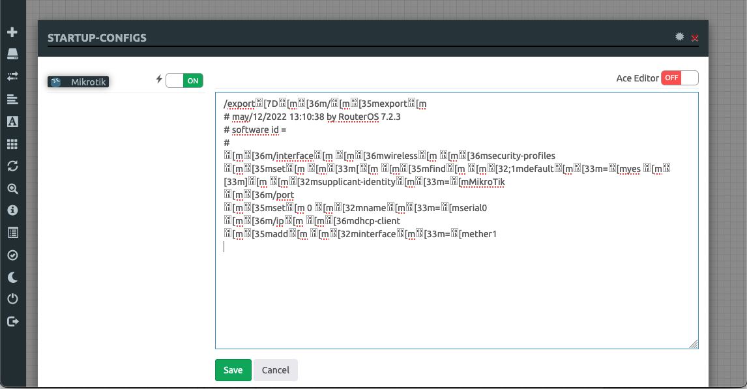The width and height of the screenshot is (747, 389).
Task: Click the 'STARTUP-CONFIGS' dialog title
Action: (x=96, y=38)
